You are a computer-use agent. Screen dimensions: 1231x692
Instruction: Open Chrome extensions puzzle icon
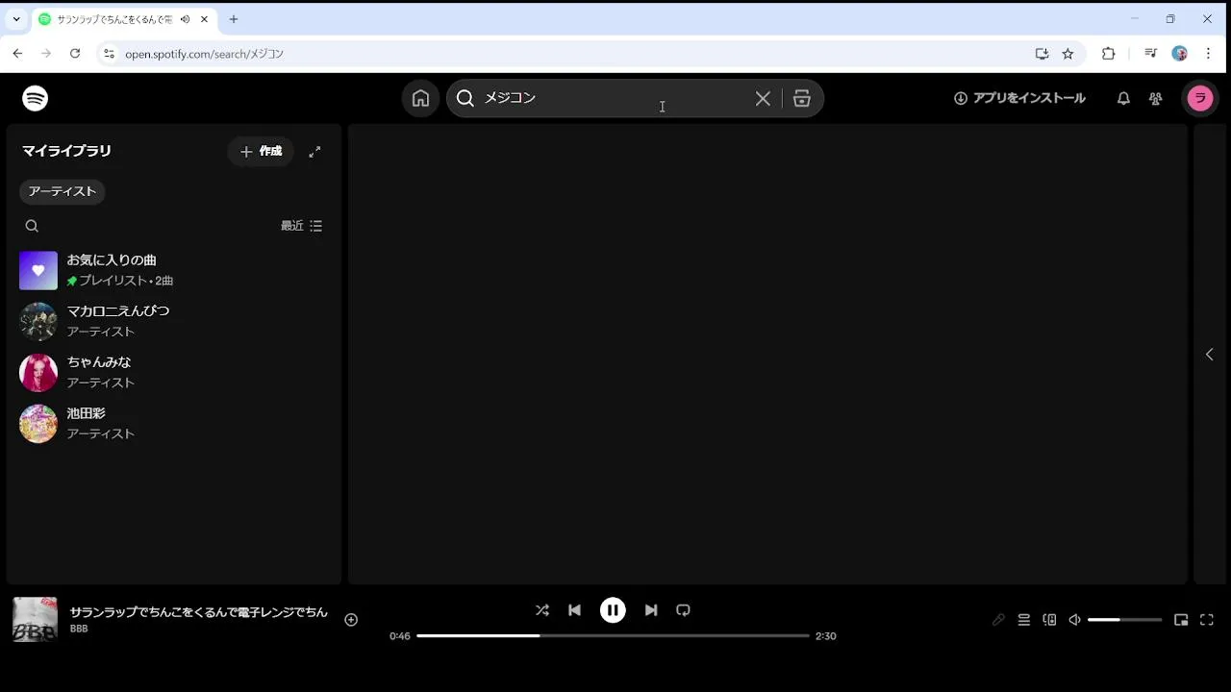(x=1108, y=54)
